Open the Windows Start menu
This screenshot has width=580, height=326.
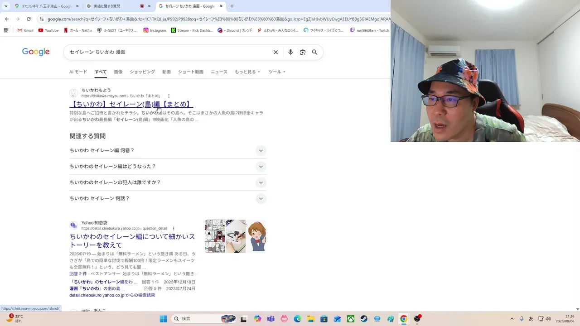163,319
